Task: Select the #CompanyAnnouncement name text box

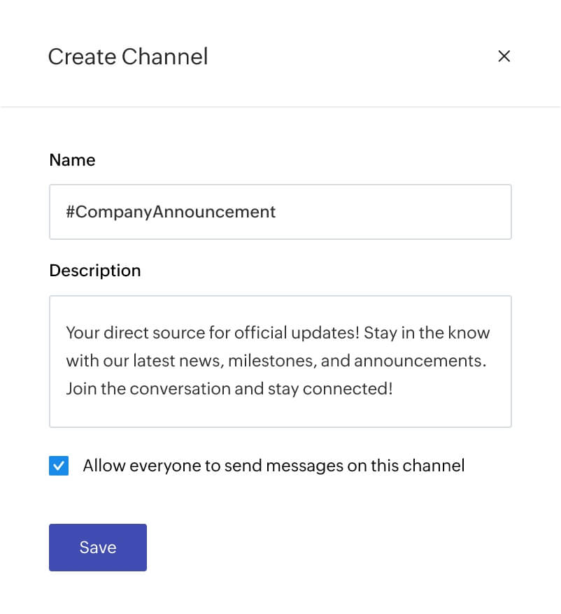Action: pos(280,211)
